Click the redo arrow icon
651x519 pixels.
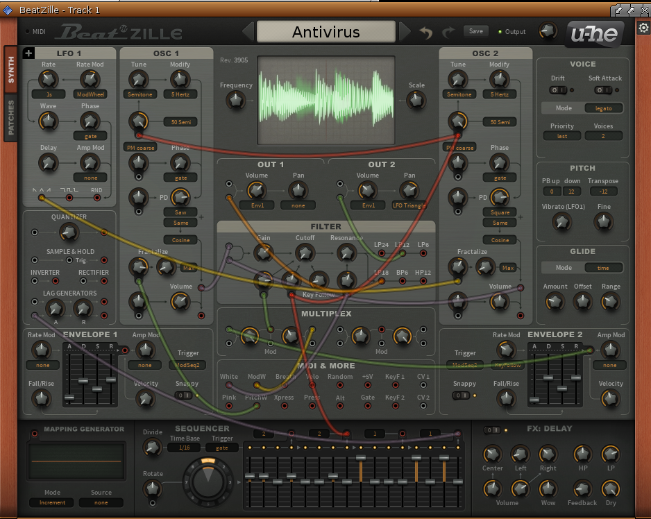pos(448,32)
